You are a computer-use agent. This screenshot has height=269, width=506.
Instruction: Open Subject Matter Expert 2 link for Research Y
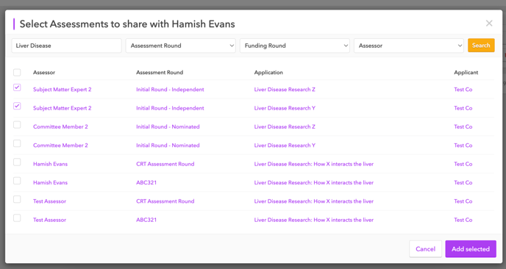tap(63, 108)
